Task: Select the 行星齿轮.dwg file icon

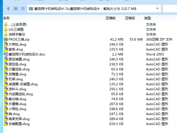Action: [x=6, y=69]
